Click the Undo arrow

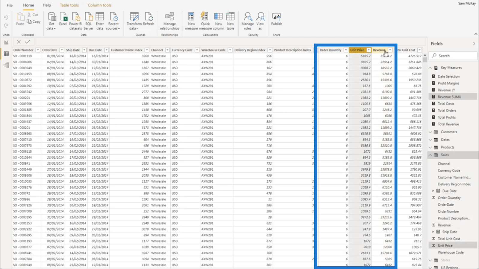6,18
